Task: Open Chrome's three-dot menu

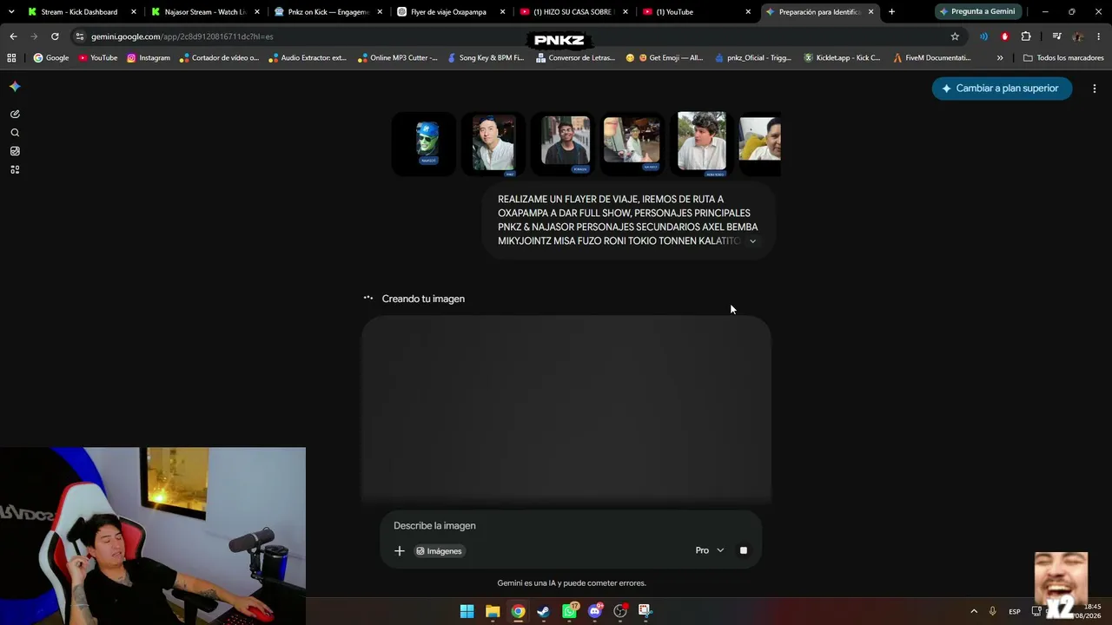Action: (1099, 36)
